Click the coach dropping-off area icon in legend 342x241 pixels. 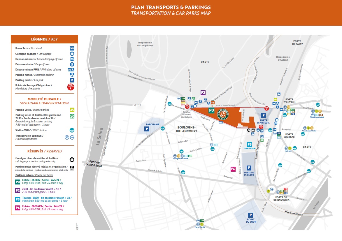point(72,59)
